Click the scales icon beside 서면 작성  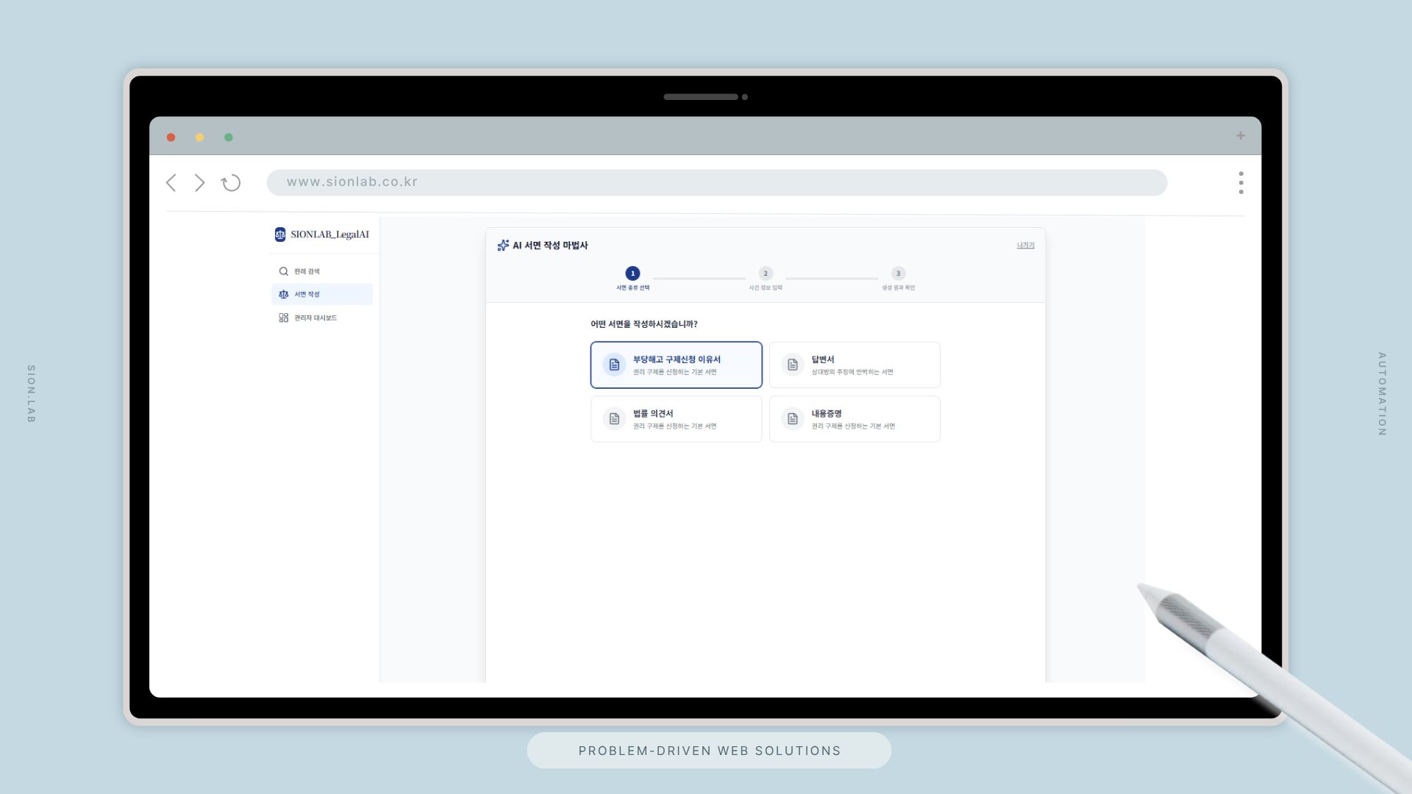pyautogui.click(x=283, y=294)
